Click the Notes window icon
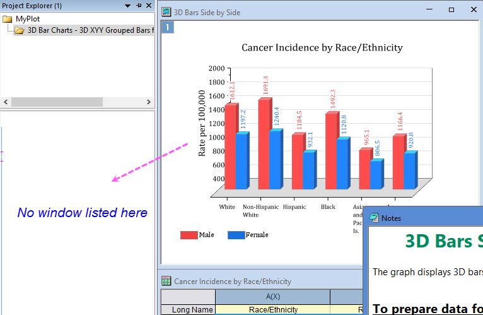The height and width of the screenshot is (315, 483). (x=375, y=218)
